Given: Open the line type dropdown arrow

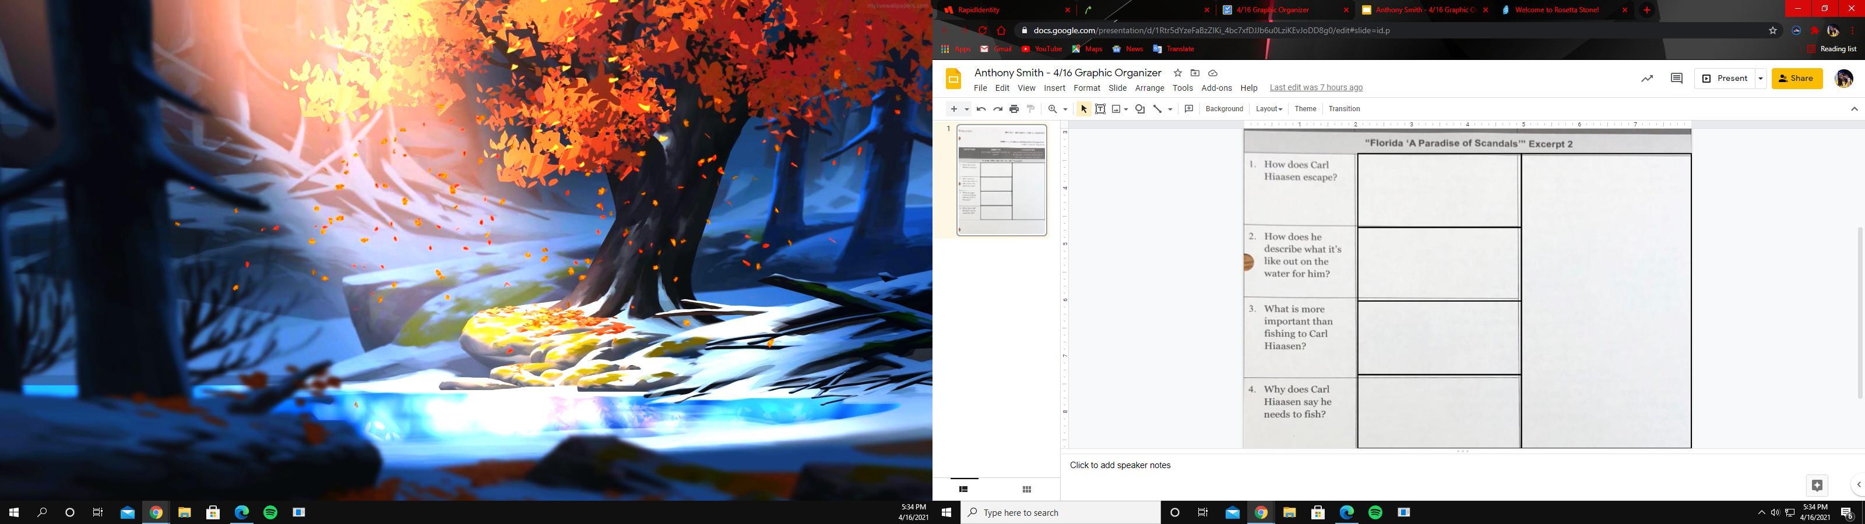Looking at the screenshot, I should pyautogui.click(x=1170, y=109).
